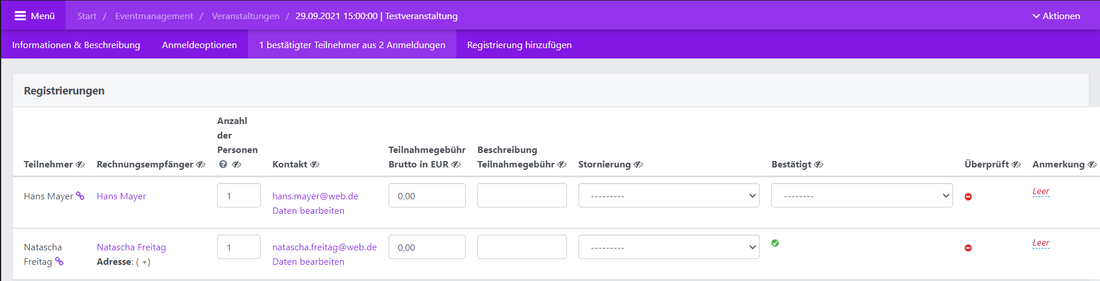Click the red Überprüft status icon for Hans Mayer
The image size is (1100, 281).
coord(968,196)
